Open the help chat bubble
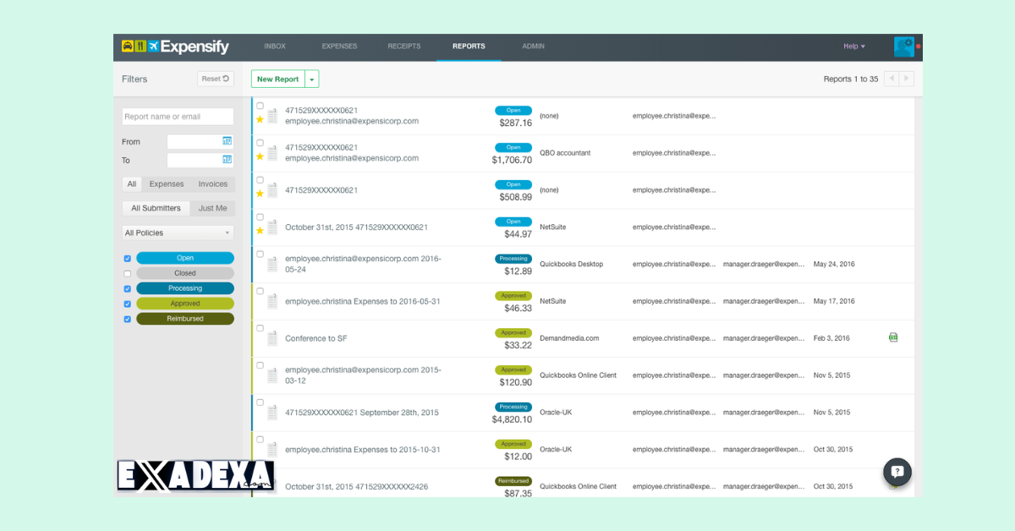 point(897,472)
